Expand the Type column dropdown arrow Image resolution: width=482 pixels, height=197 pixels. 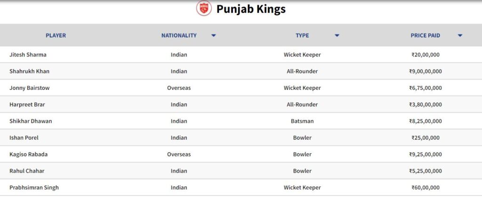[x=337, y=36]
